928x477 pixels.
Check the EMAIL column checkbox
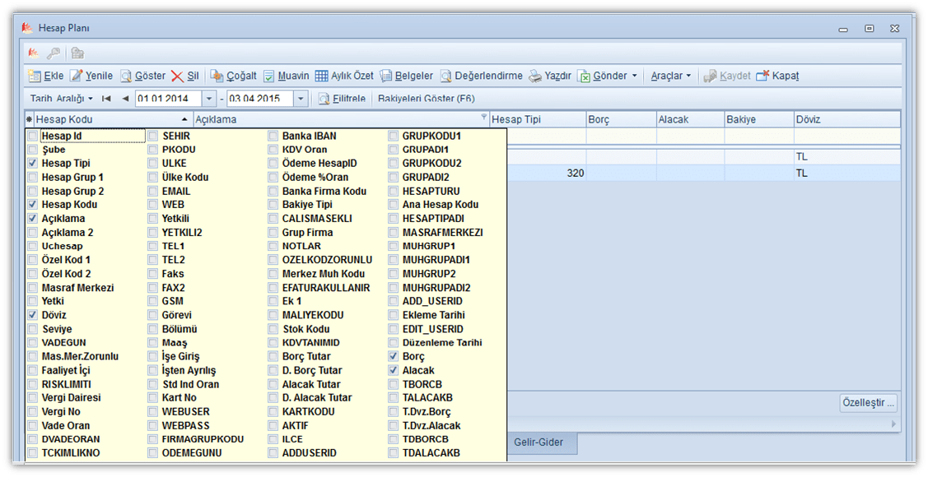point(152,191)
